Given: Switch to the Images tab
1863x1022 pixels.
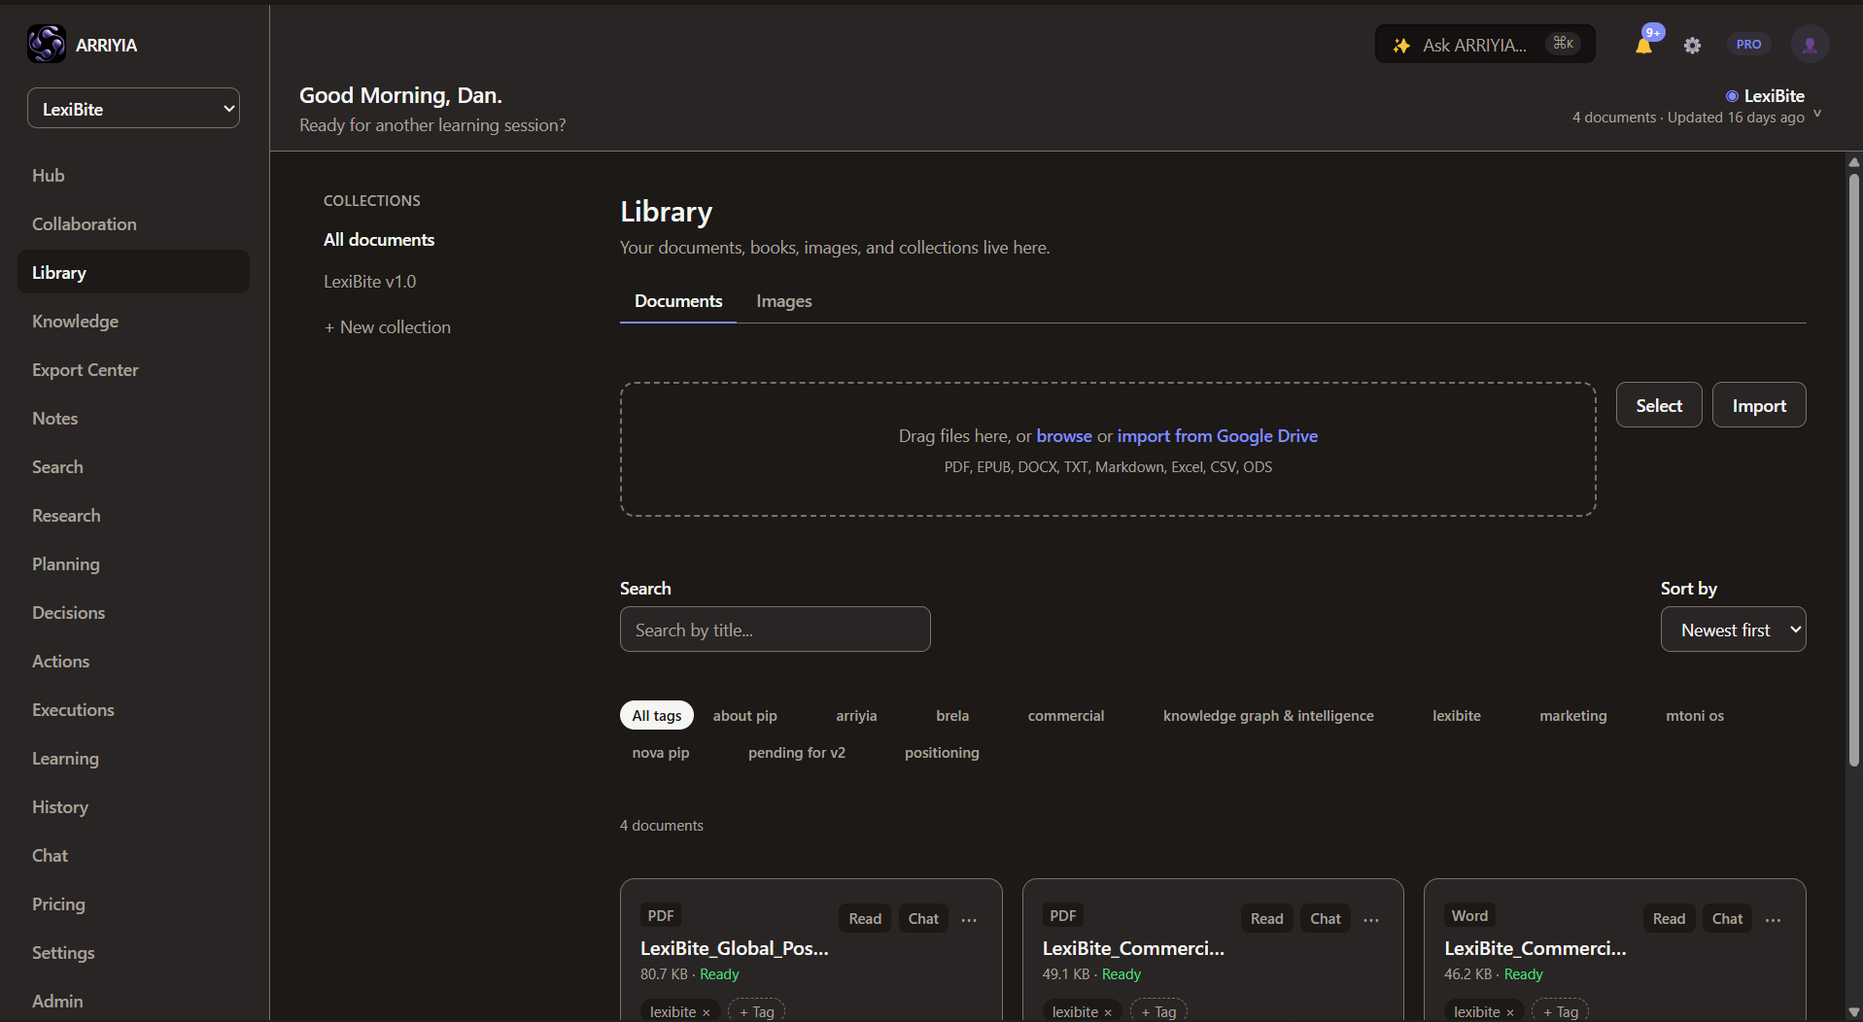Looking at the screenshot, I should tap(784, 301).
